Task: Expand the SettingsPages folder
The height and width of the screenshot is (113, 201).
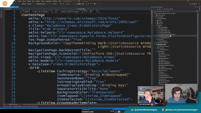Action: (157, 27)
